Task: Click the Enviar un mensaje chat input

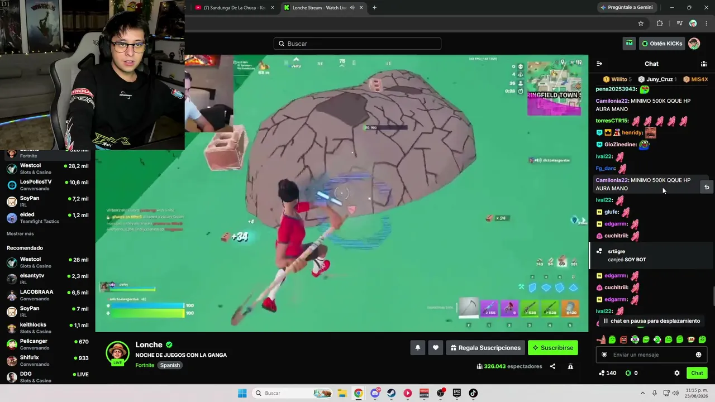Action: click(651, 355)
